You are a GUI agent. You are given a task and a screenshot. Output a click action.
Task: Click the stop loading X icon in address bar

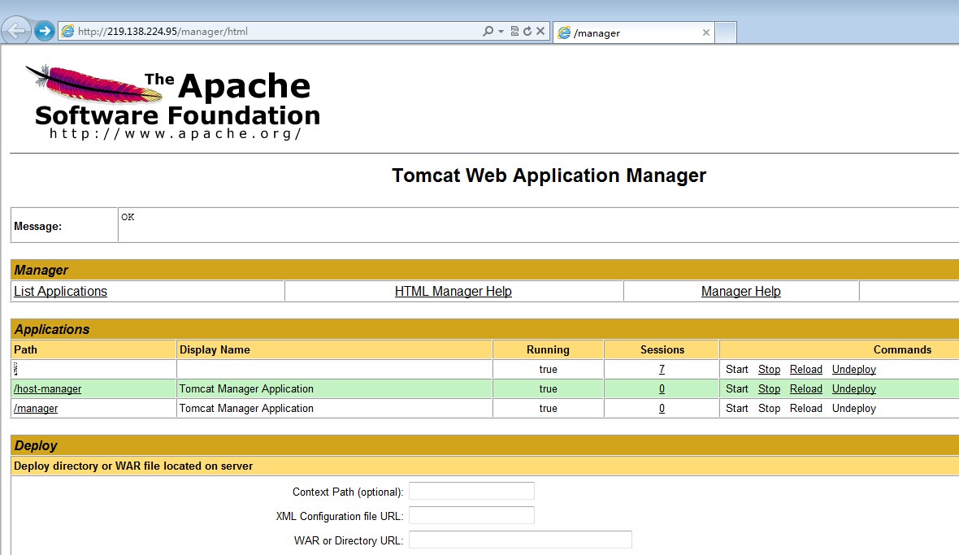(x=540, y=31)
